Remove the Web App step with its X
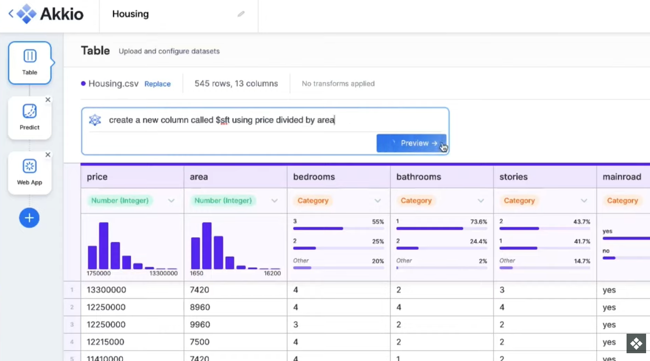 48,155
